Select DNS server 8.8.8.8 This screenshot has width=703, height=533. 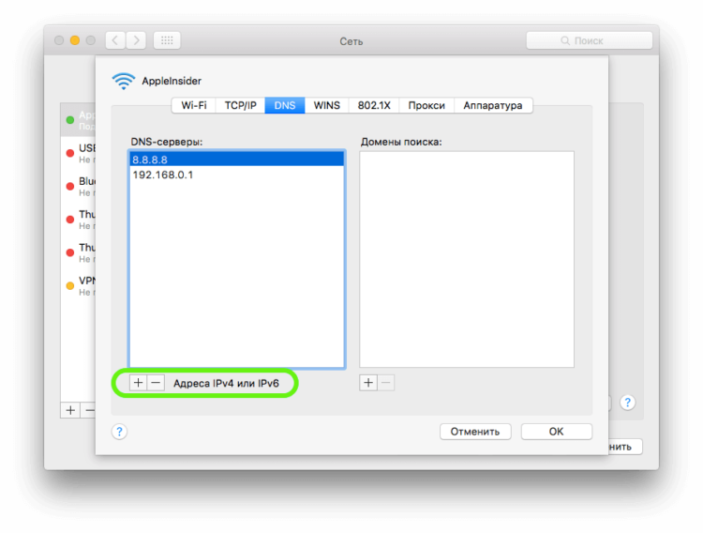coord(237,160)
